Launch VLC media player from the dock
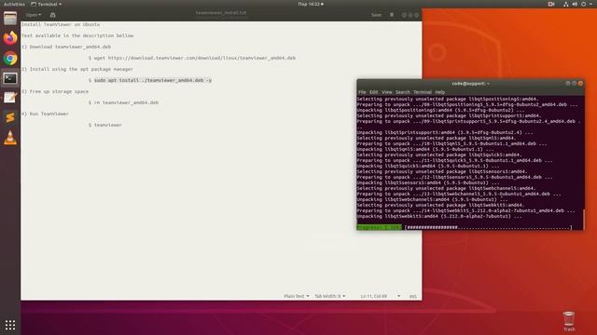The image size is (597, 335). 10,138
